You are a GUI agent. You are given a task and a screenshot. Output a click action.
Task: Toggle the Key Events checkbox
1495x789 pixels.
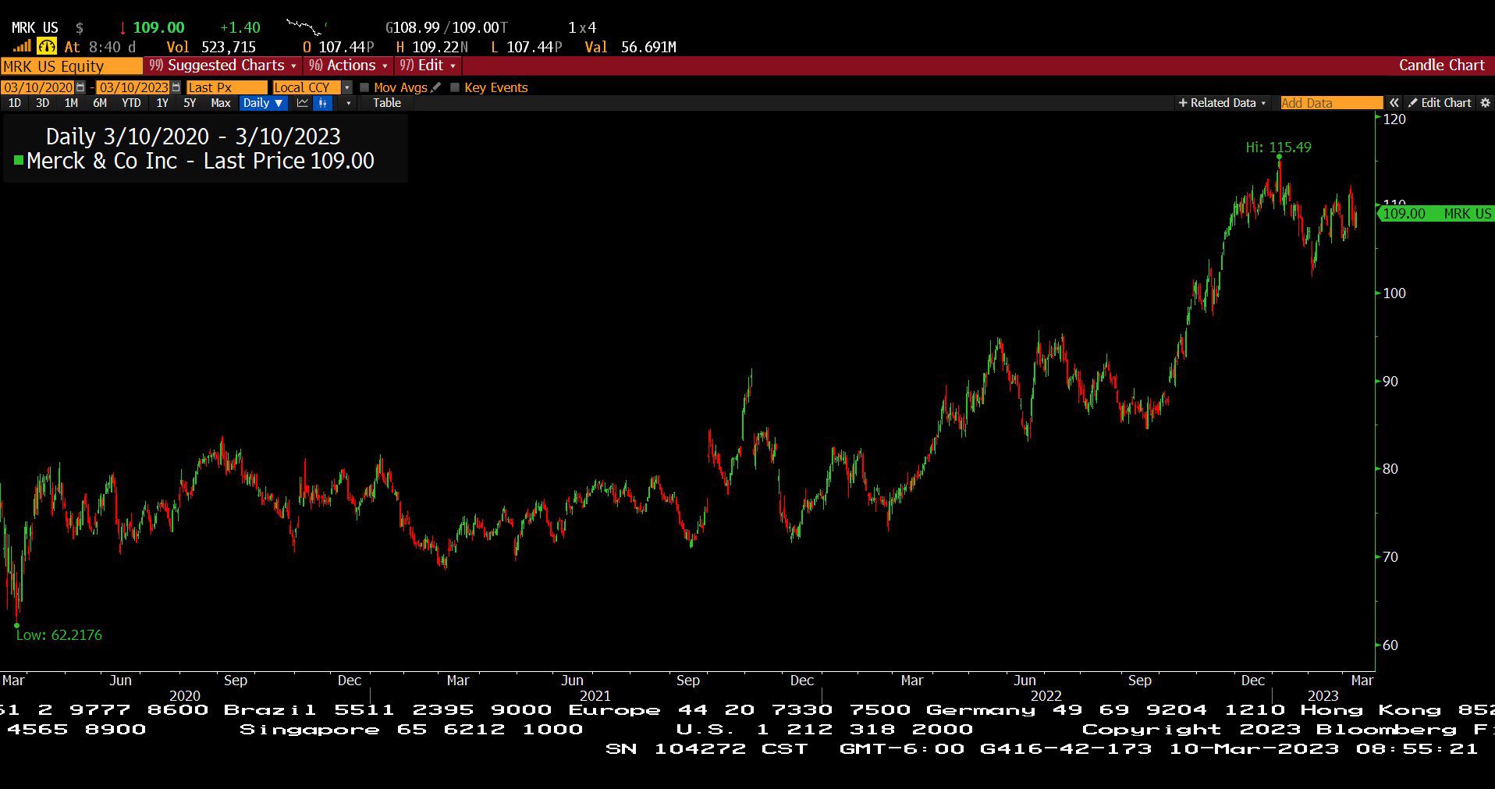click(455, 87)
